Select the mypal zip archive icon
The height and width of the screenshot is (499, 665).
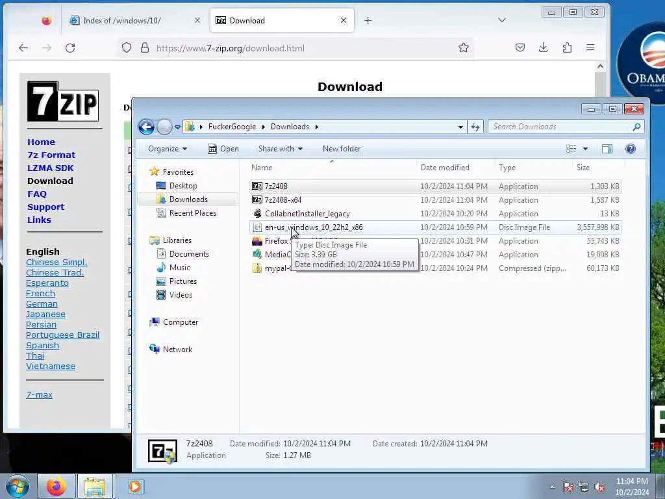click(257, 268)
